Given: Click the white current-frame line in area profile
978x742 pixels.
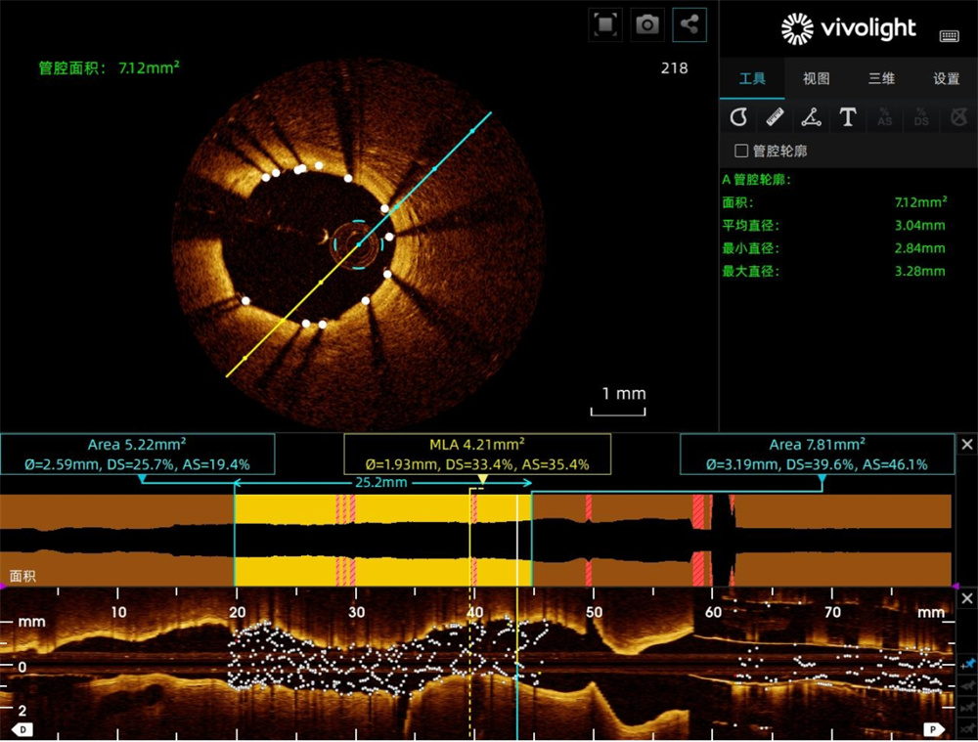Looking at the screenshot, I should (x=517, y=540).
